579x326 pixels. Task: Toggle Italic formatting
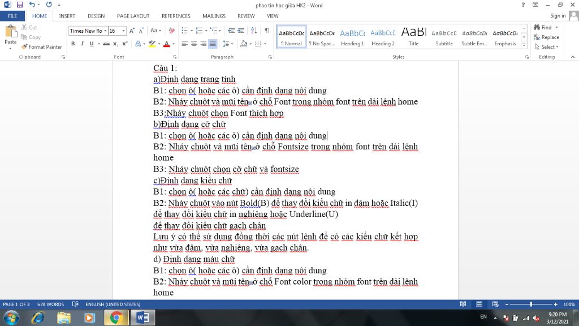coord(82,44)
